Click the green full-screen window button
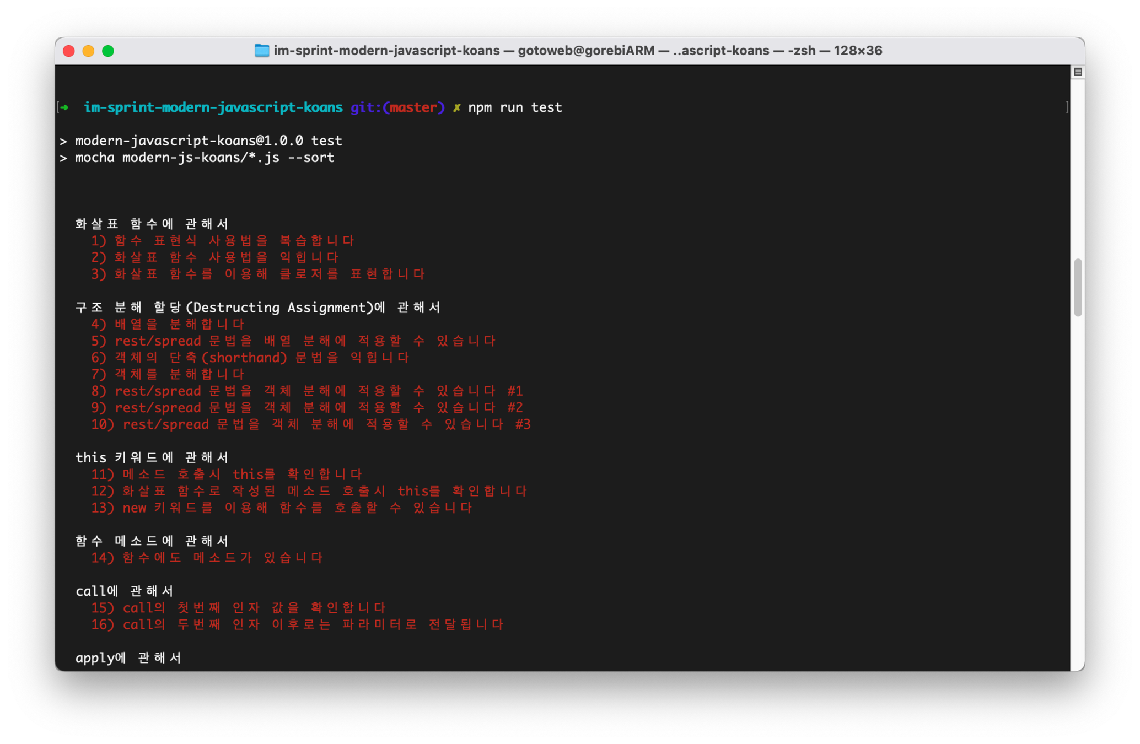This screenshot has width=1140, height=744. [108, 51]
